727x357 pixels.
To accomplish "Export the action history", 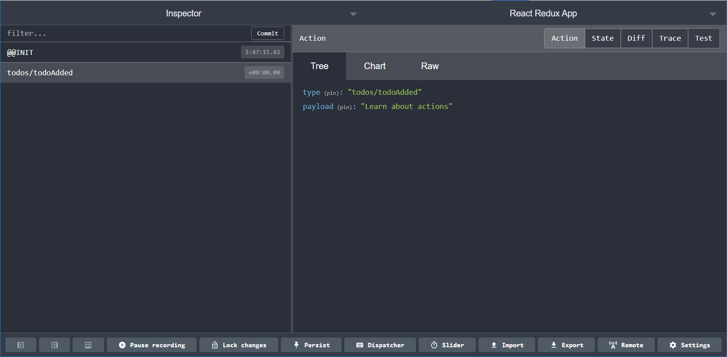I will pyautogui.click(x=566, y=345).
